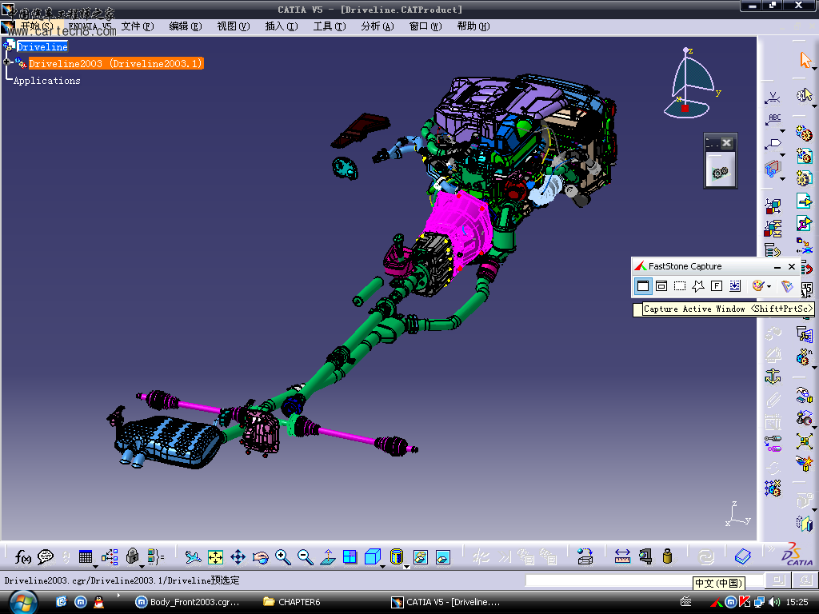This screenshot has height=614, width=819.
Task: Click Create Multi-View icon
Action: tap(350, 557)
